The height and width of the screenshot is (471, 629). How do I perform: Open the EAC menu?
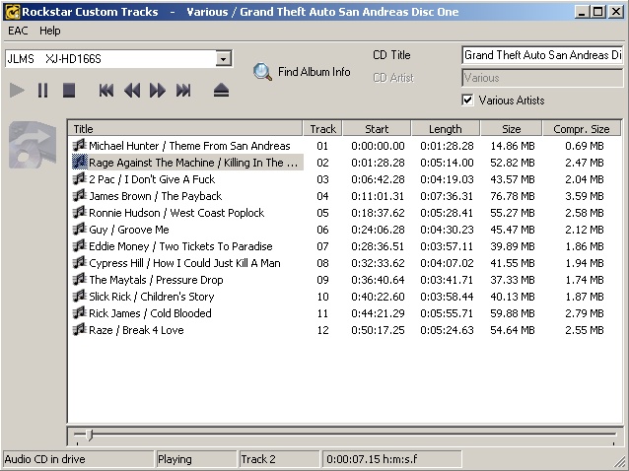point(18,31)
